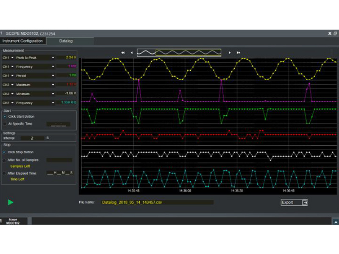Open the Peak to Peak measurement dropdown
Viewport: 339px width, 254px height.
click(x=53, y=58)
